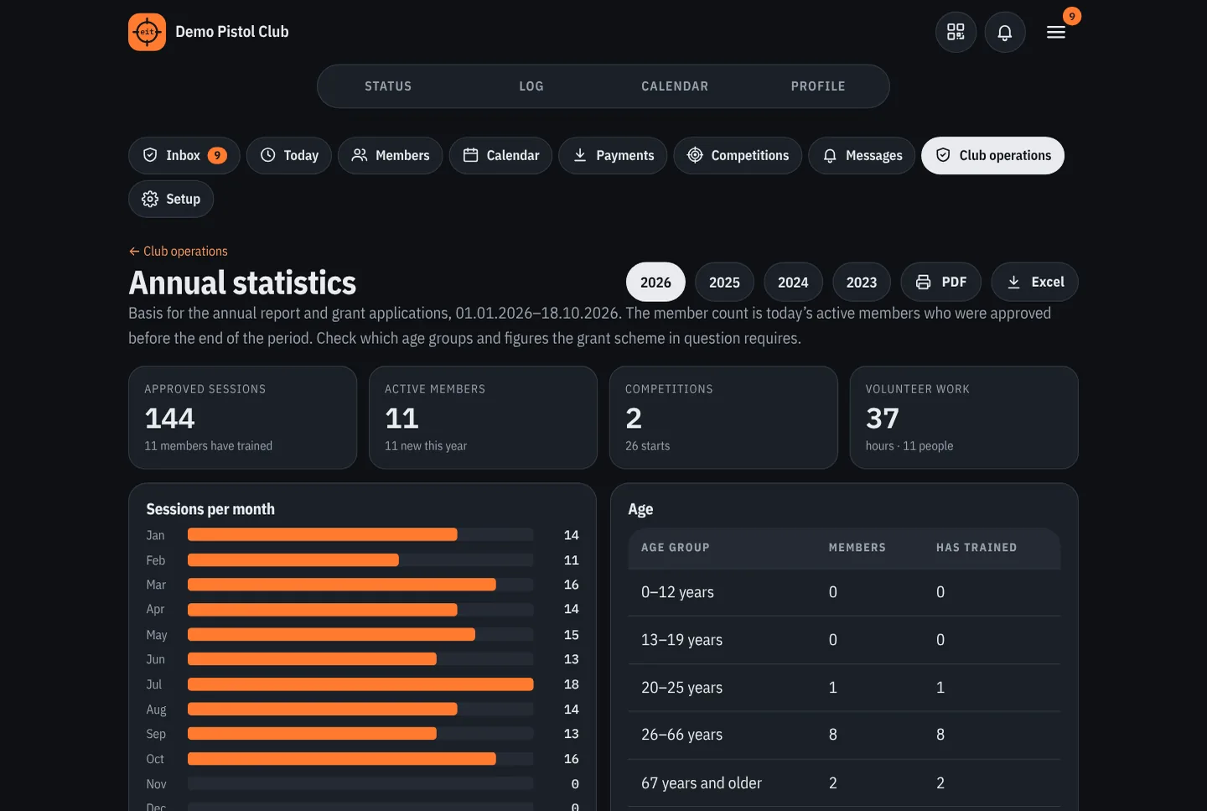This screenshot has width=1207, height=811.
Task: Click the gear icon in Setup
Action: (150, 199)
